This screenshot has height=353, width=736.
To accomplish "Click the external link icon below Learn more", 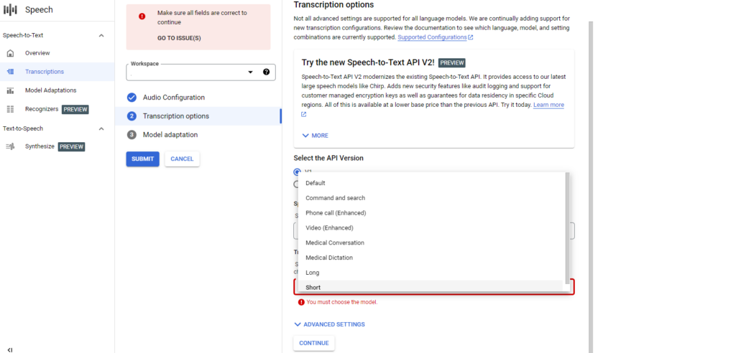I will [304, 114].
